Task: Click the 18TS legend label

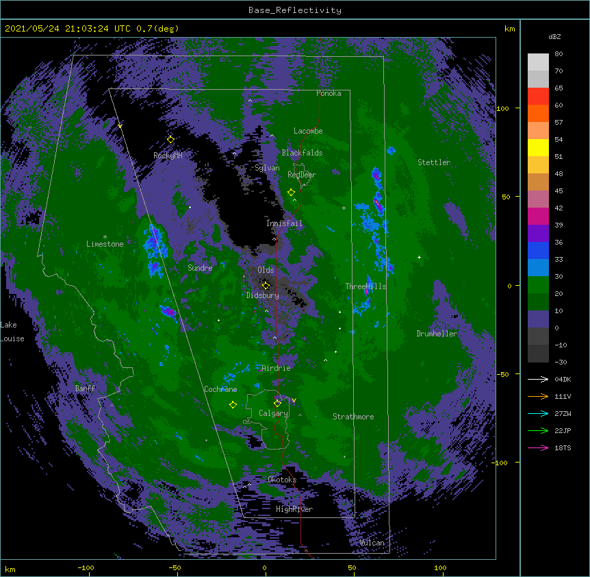Action: coord(563,447)
